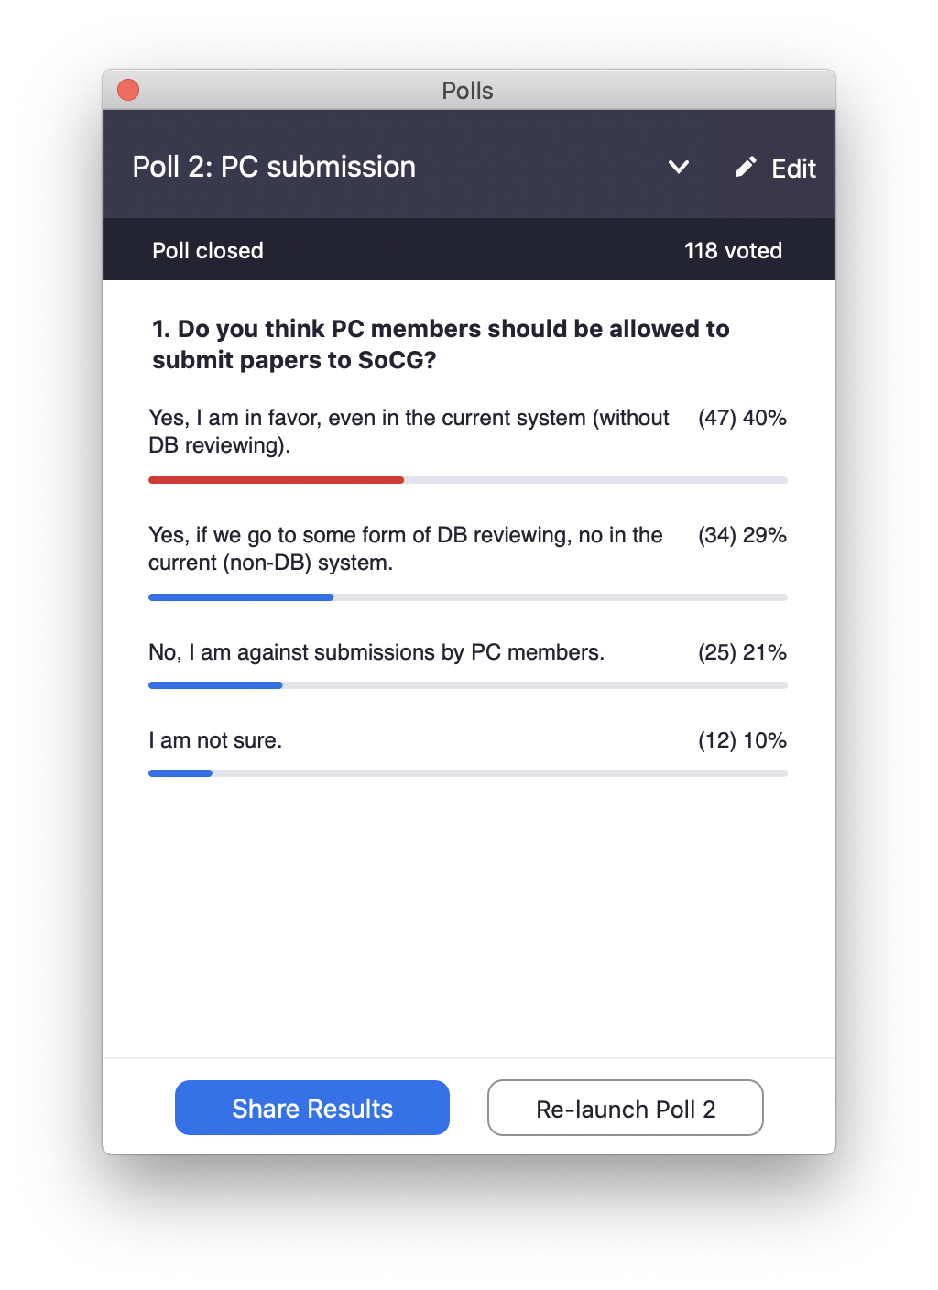Click the 21% result progress bar
The image size is (938, 1290).
pos(468,685)
